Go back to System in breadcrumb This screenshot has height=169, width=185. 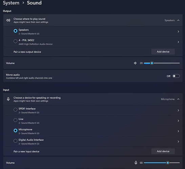point(11,3)
